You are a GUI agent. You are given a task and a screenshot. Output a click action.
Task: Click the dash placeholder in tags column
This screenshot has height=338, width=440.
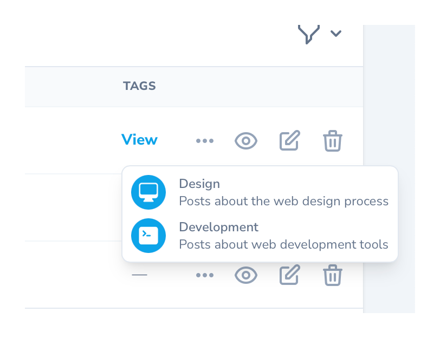(x=139, y=275)
